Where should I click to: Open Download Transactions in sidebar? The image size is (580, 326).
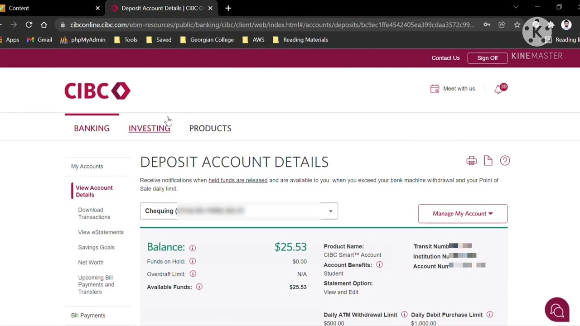click(94, 213)
